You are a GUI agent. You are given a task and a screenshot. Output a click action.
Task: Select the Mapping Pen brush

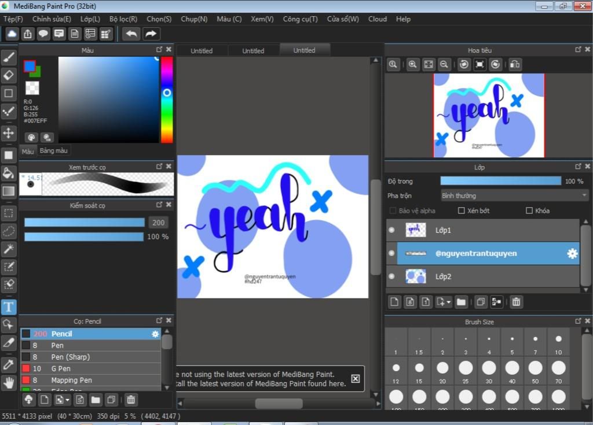pos(91,380)
